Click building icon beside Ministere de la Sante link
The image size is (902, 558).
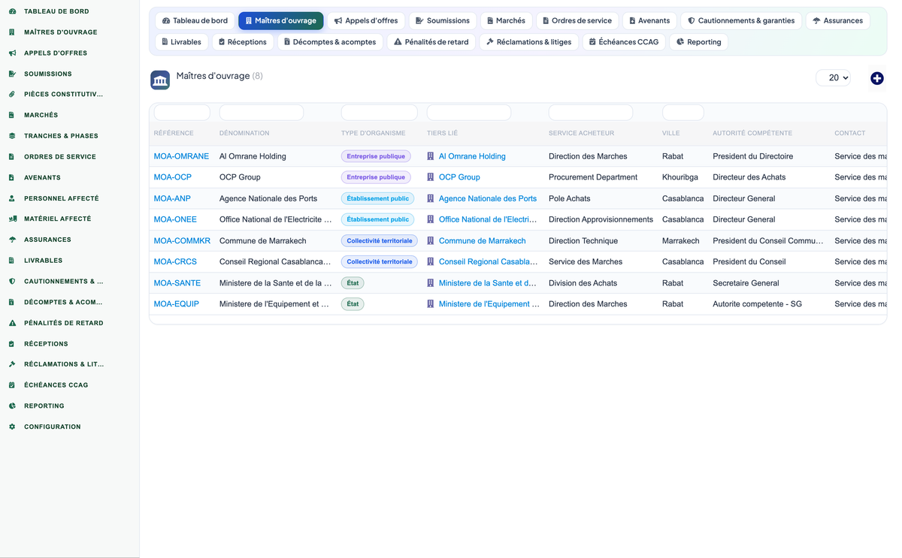coord(431,283)
